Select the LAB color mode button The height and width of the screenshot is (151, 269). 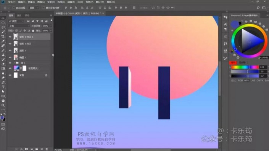click(x=253, y=81)
